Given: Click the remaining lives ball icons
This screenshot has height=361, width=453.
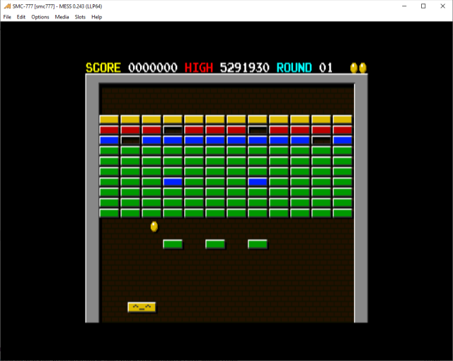Looking at the screenshot, I should 358,68.
